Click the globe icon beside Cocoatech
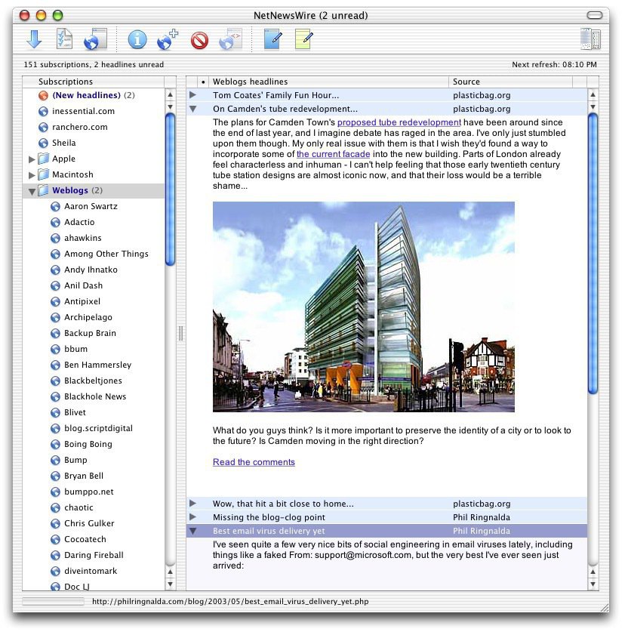628x635 pixels. coord(55,539)
